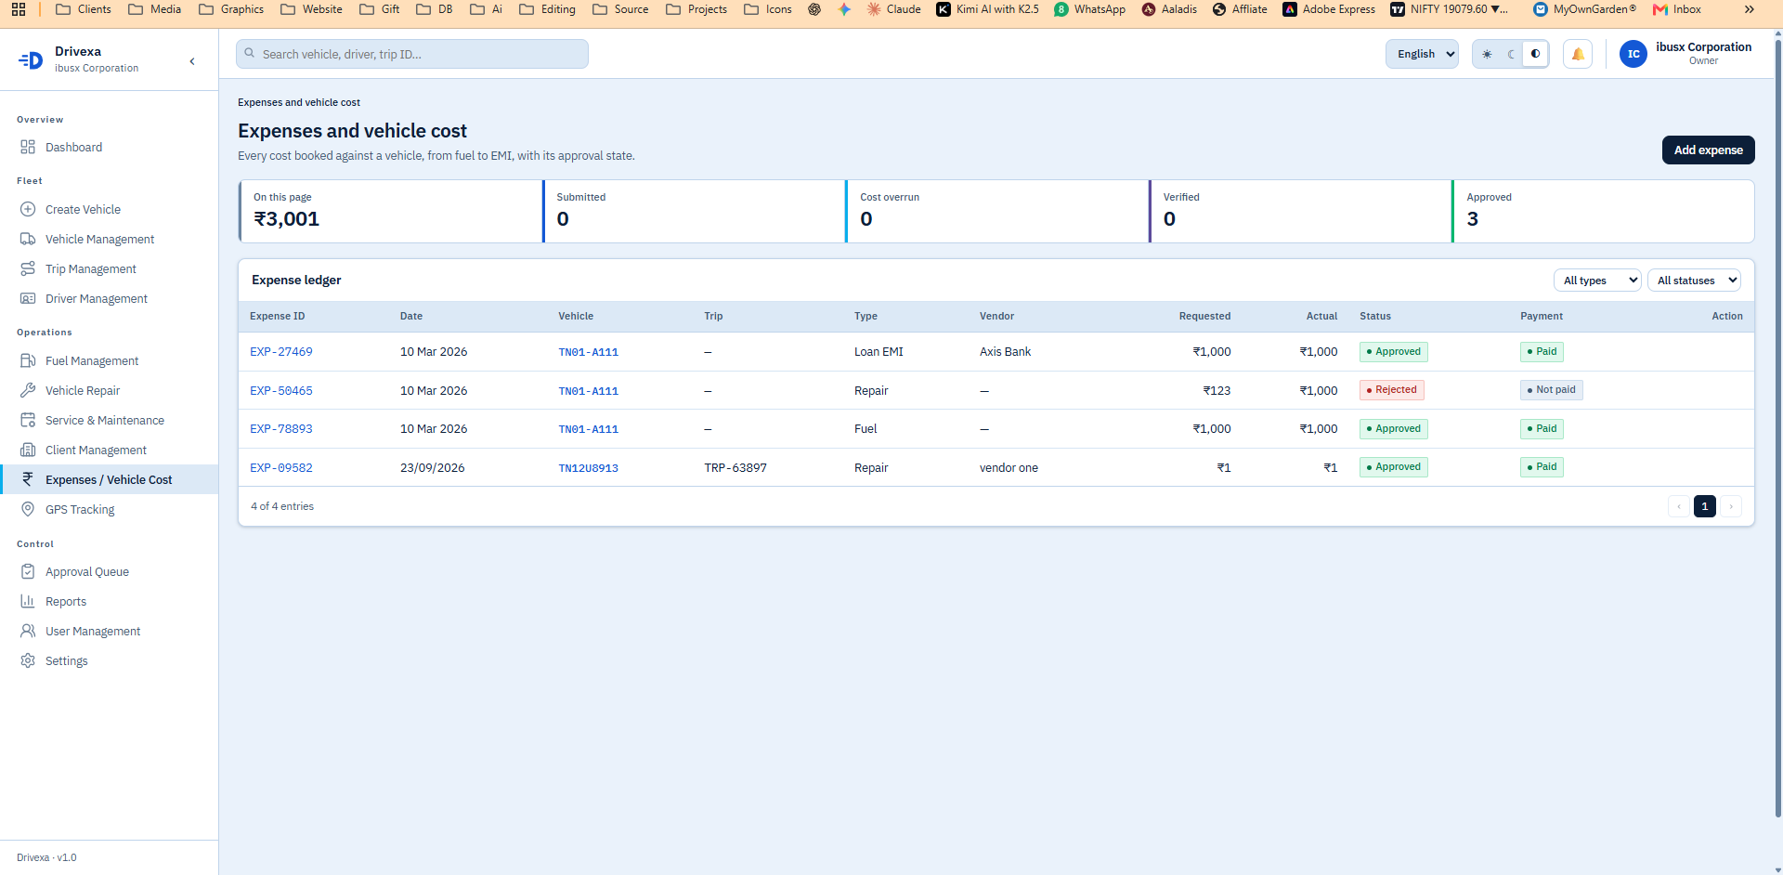Open Service & Maintenance calendar icon
Screen dimensions: 1783x875
pyautogui.click(x=28, y=420)
